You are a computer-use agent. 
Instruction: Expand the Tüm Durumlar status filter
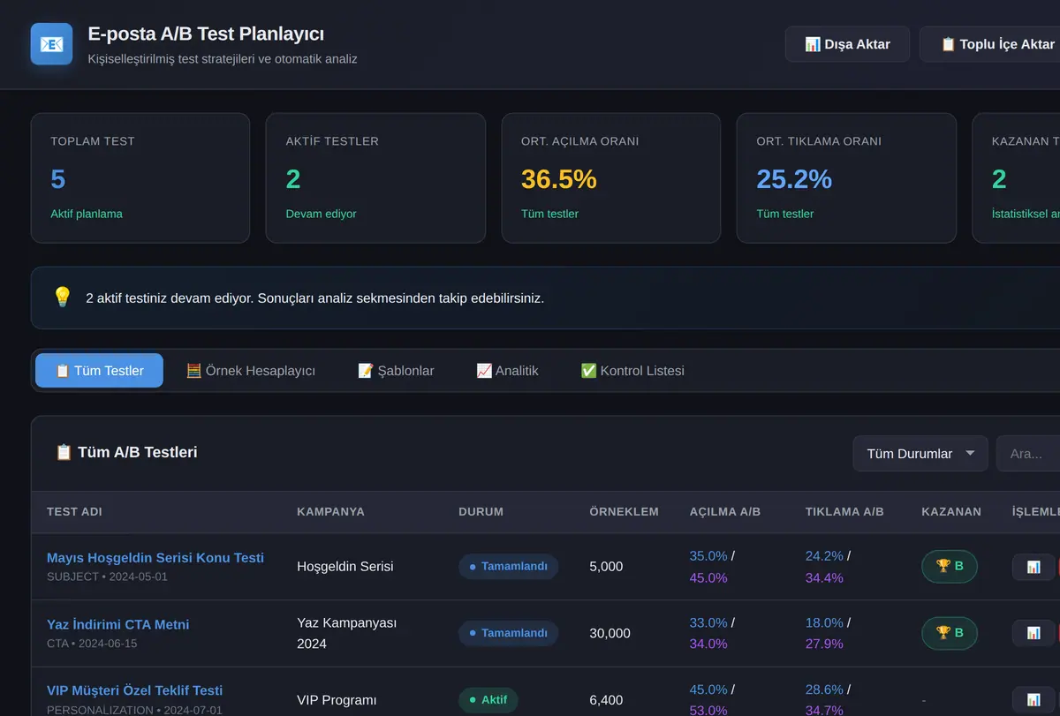pyautogui.click(x=920, y=454)
